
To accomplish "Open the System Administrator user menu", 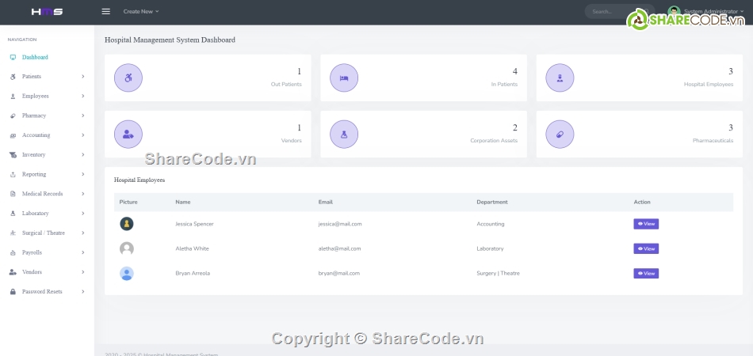I will [x=713, y=11].
